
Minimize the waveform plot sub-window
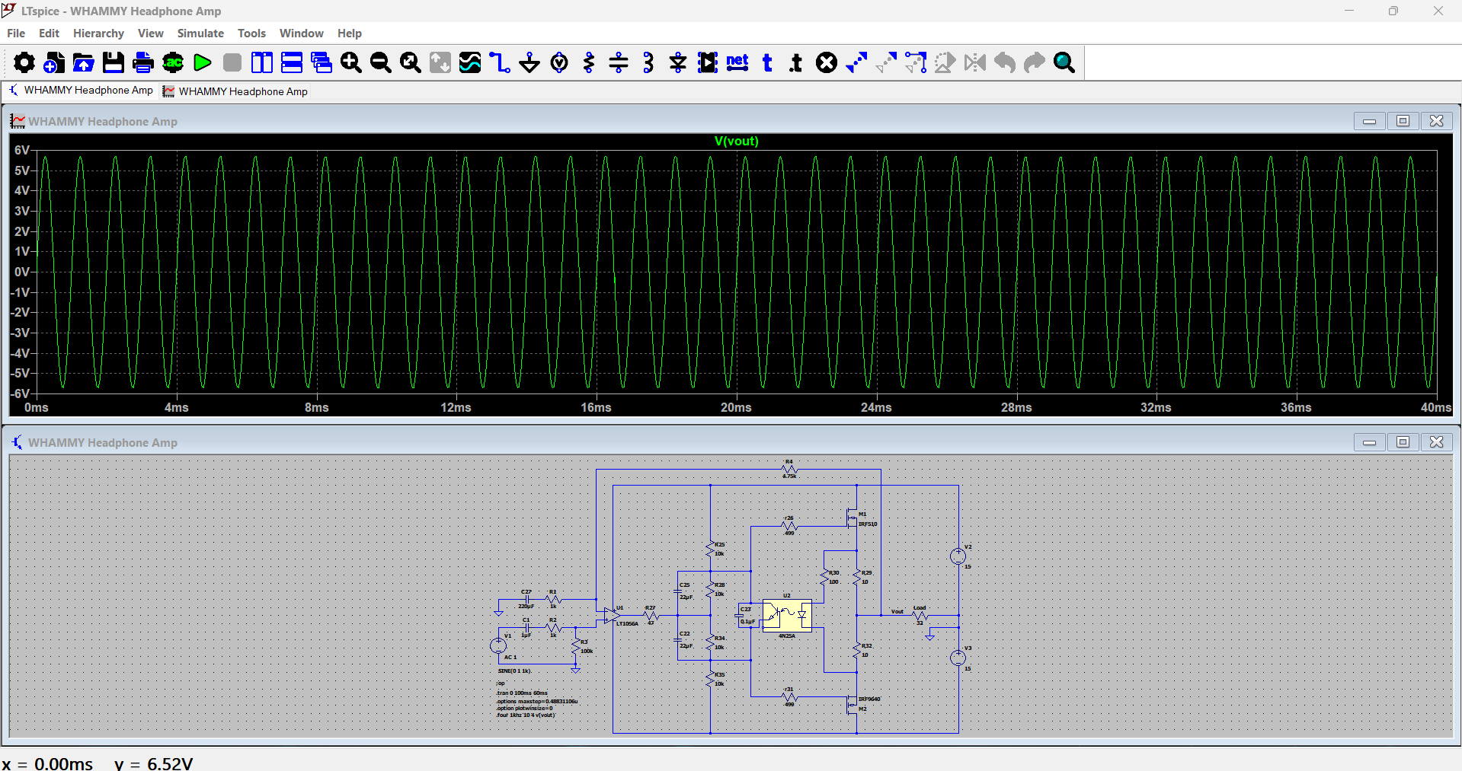(1369, 121)
